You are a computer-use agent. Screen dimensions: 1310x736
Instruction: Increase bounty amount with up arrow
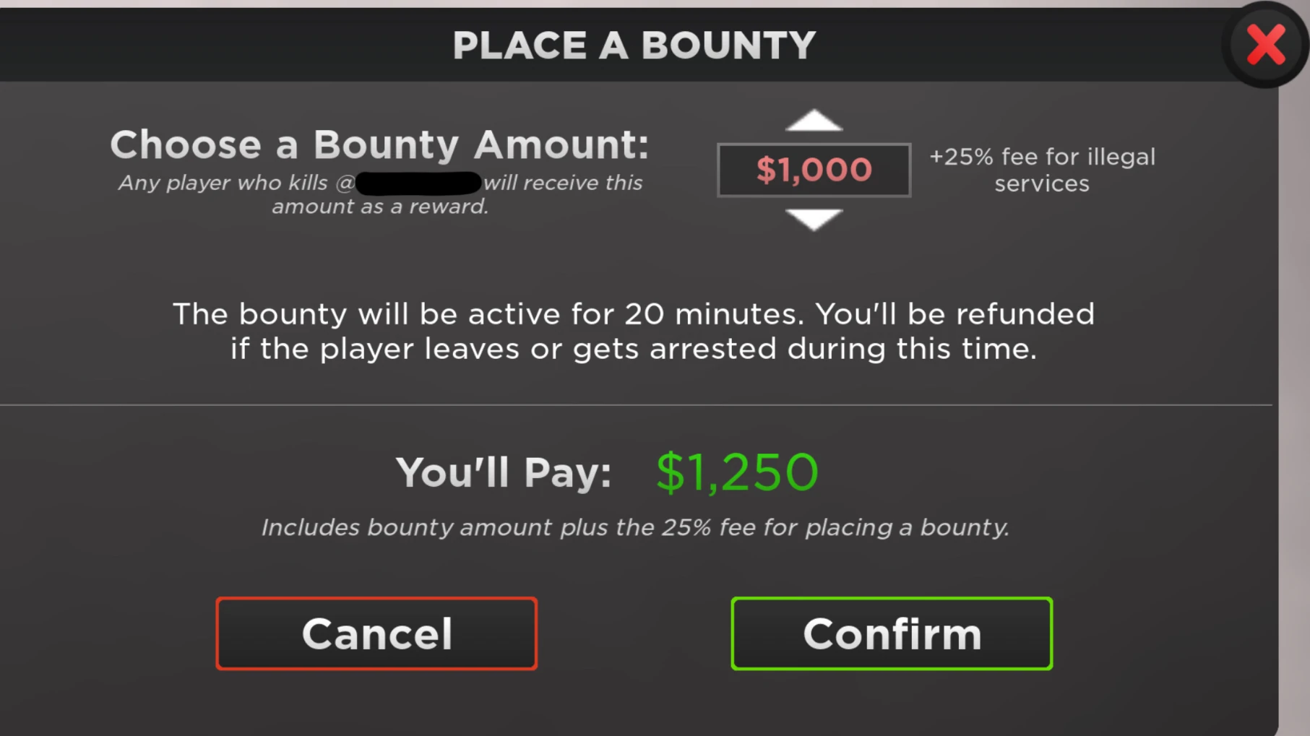pyautogui.click(x=814, y=121)
